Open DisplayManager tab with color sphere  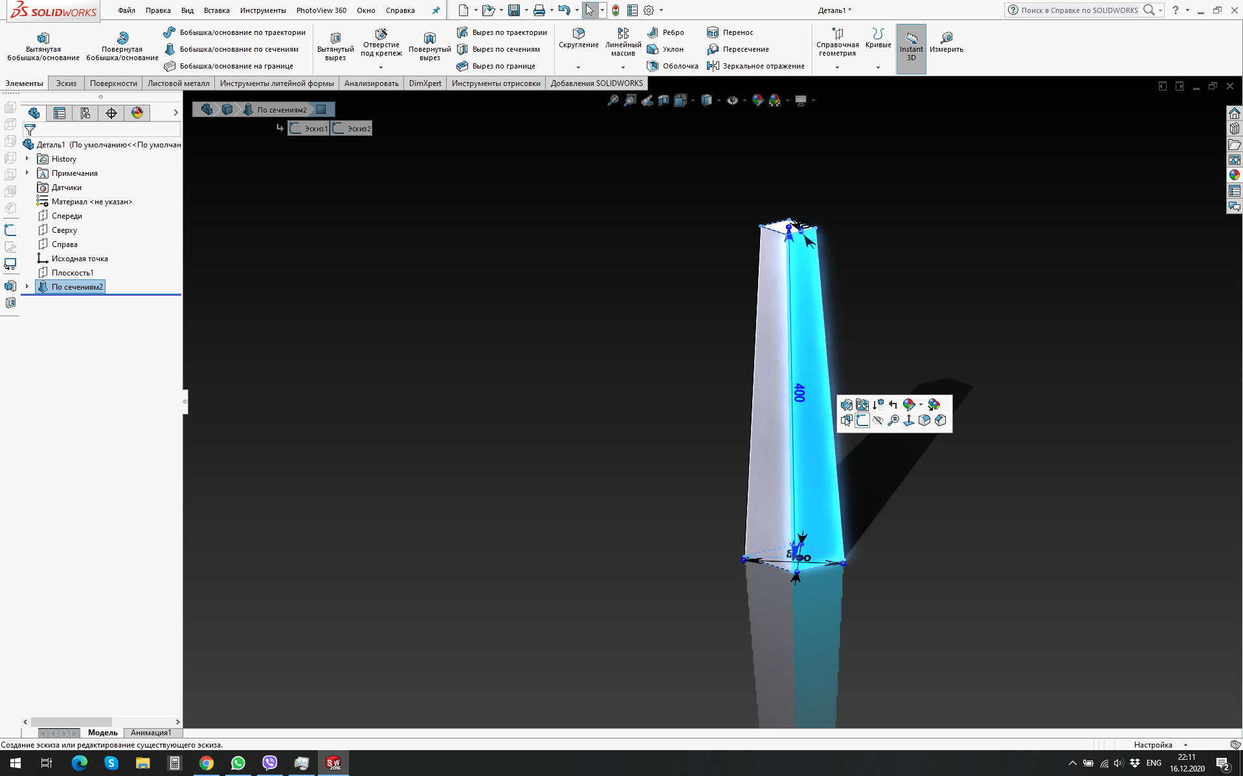click(137, 113)
